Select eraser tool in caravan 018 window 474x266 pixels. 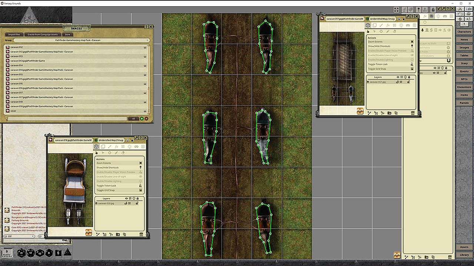tap(123, 153)
